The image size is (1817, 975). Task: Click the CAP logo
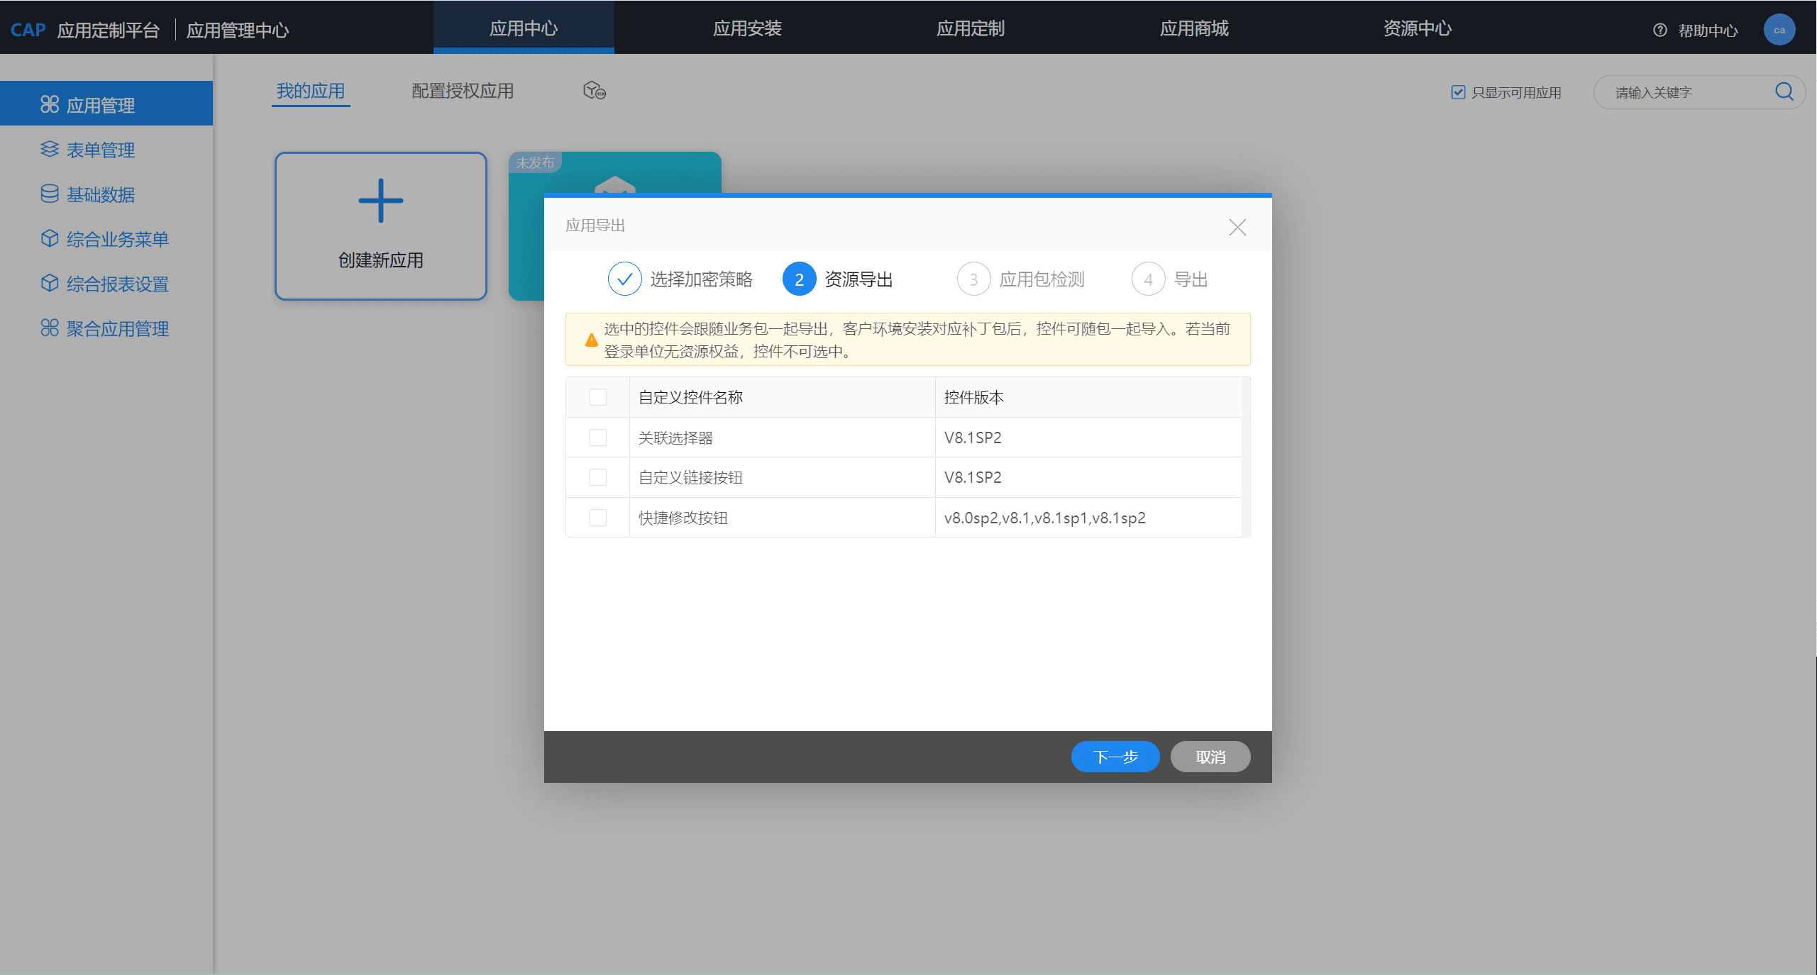pos(28,30)
